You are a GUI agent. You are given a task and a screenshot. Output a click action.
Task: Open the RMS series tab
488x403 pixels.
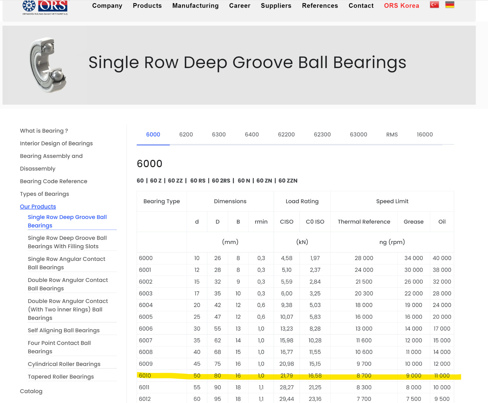(392, 135)
